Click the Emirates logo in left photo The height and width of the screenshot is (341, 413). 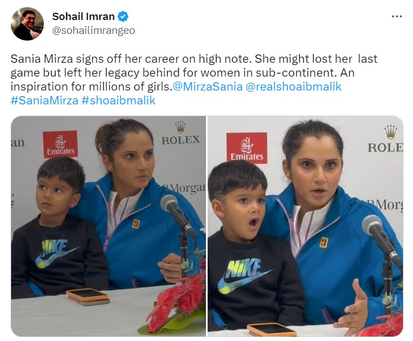coord(61,144)
